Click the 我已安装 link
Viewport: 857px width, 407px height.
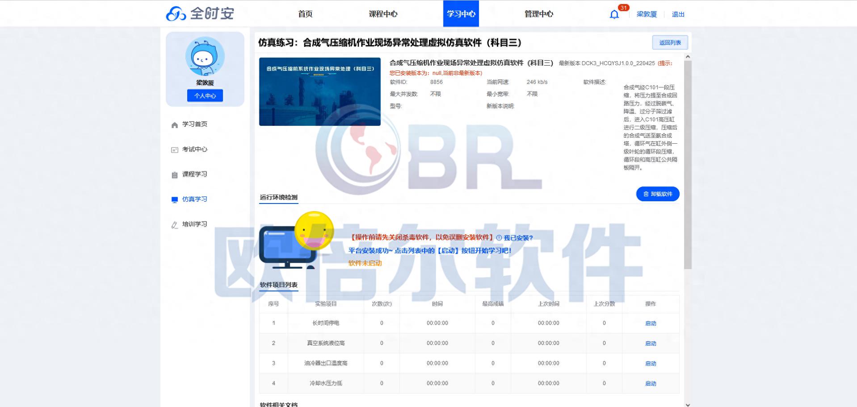(x=518, y=238)
